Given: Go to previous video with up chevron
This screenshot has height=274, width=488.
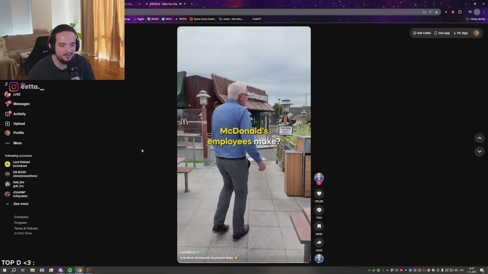Looking at the screenshot, I should tap(480, 138).
